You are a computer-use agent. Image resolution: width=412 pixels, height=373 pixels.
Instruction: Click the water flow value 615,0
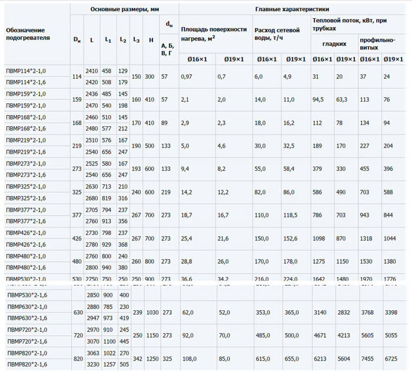click(x=263, y=358)
